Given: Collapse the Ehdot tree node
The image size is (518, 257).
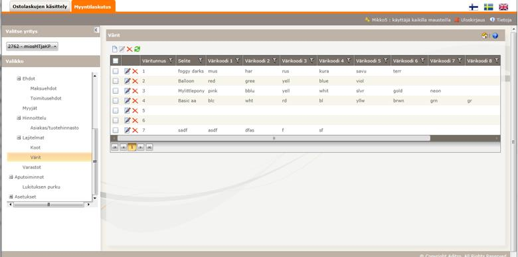Looking at the screenshot, I should point(19,78).
